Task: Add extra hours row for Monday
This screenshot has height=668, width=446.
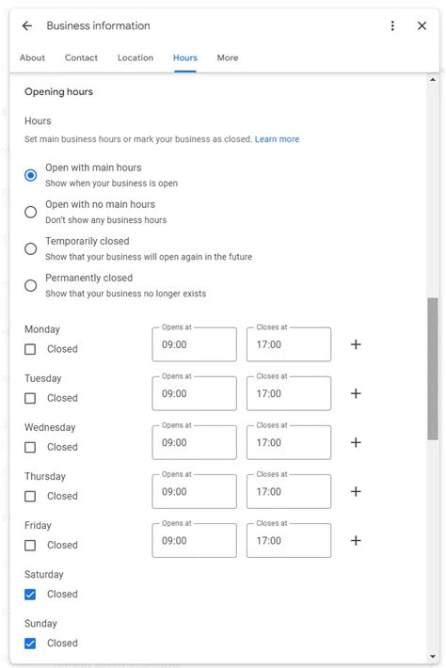Action: click(x=356, y=344)
